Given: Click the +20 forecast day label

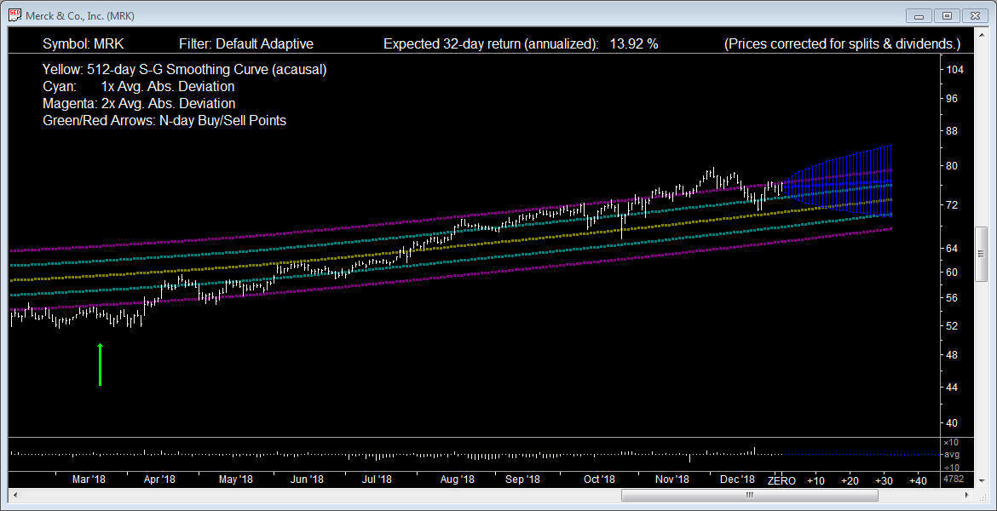Looking at the screenshot, I should (850, 481).
